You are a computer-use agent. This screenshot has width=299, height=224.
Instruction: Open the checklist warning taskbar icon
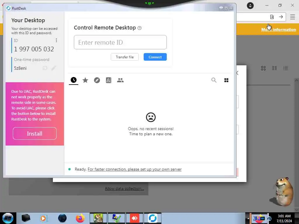pyautogui.click(x=117, y=218)
